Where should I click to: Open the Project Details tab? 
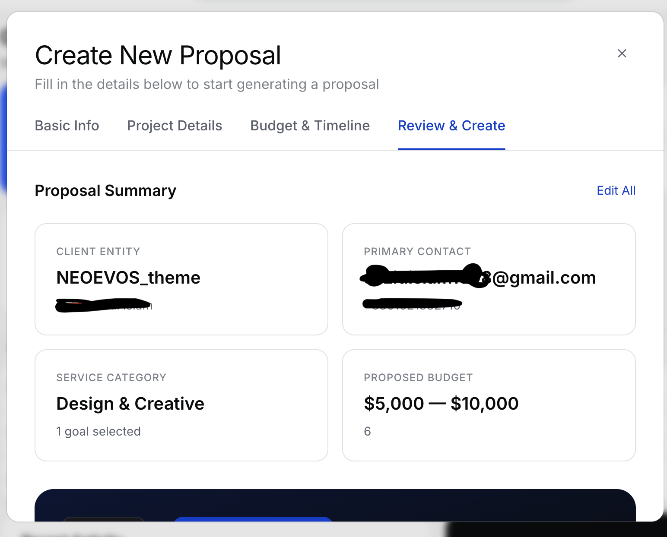click(175, 126)
